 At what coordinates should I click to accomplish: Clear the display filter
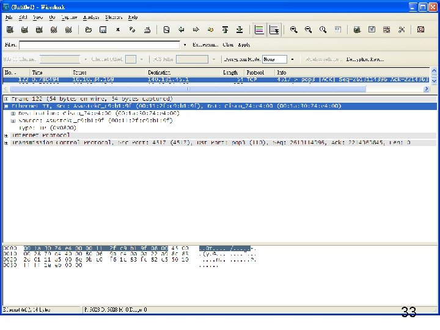click(228, 45)
